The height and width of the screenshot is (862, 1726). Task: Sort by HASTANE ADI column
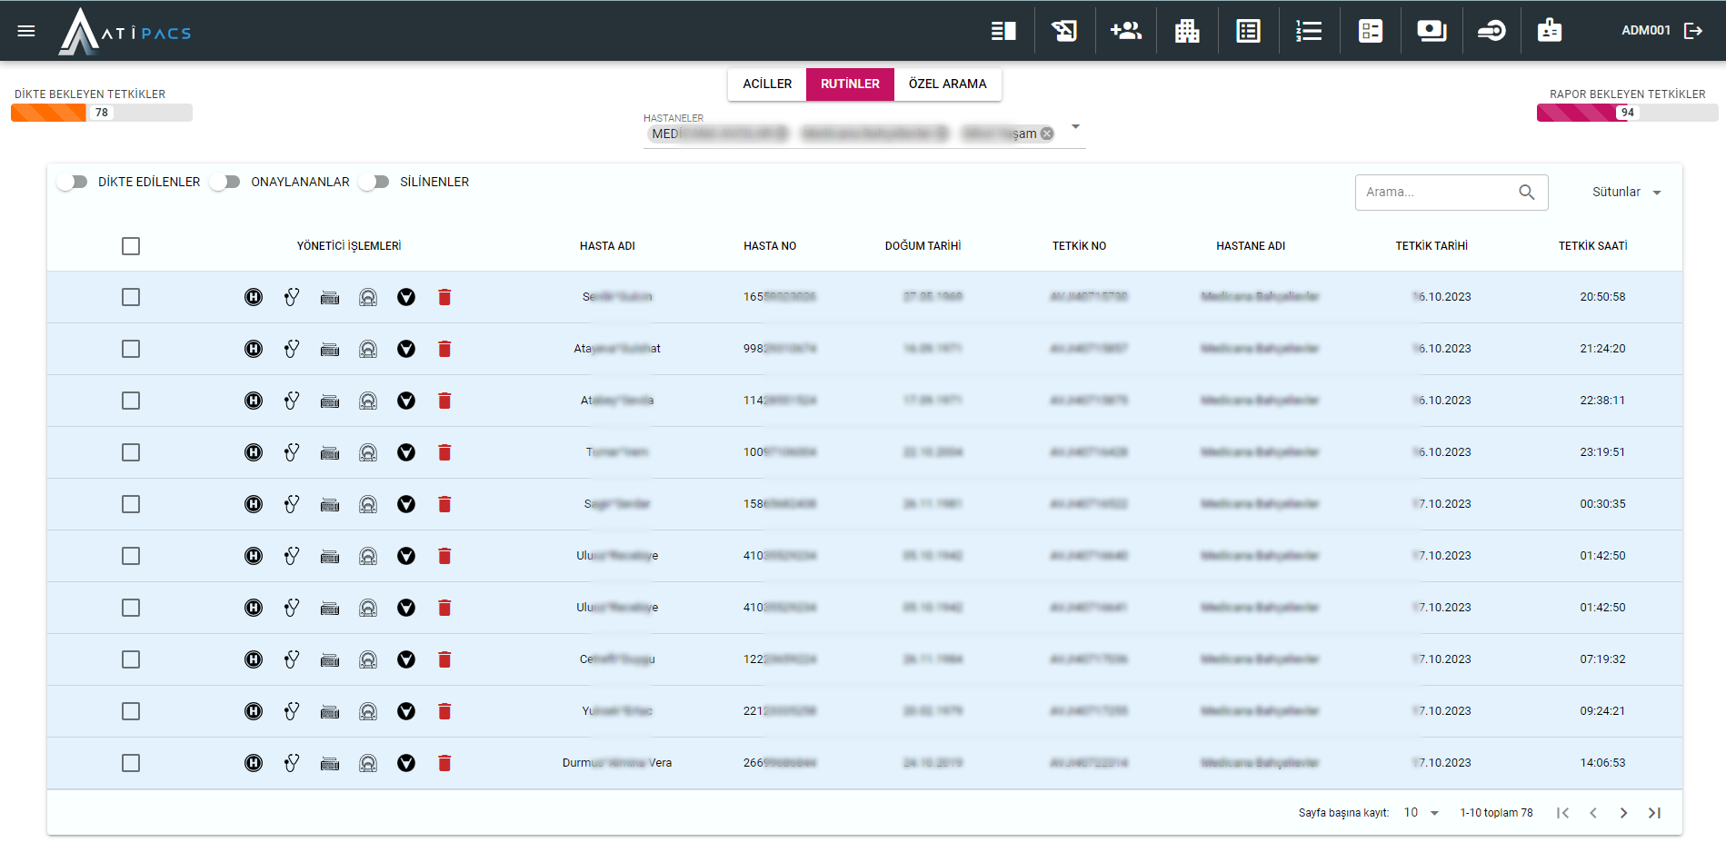(x=1251, y=246)
